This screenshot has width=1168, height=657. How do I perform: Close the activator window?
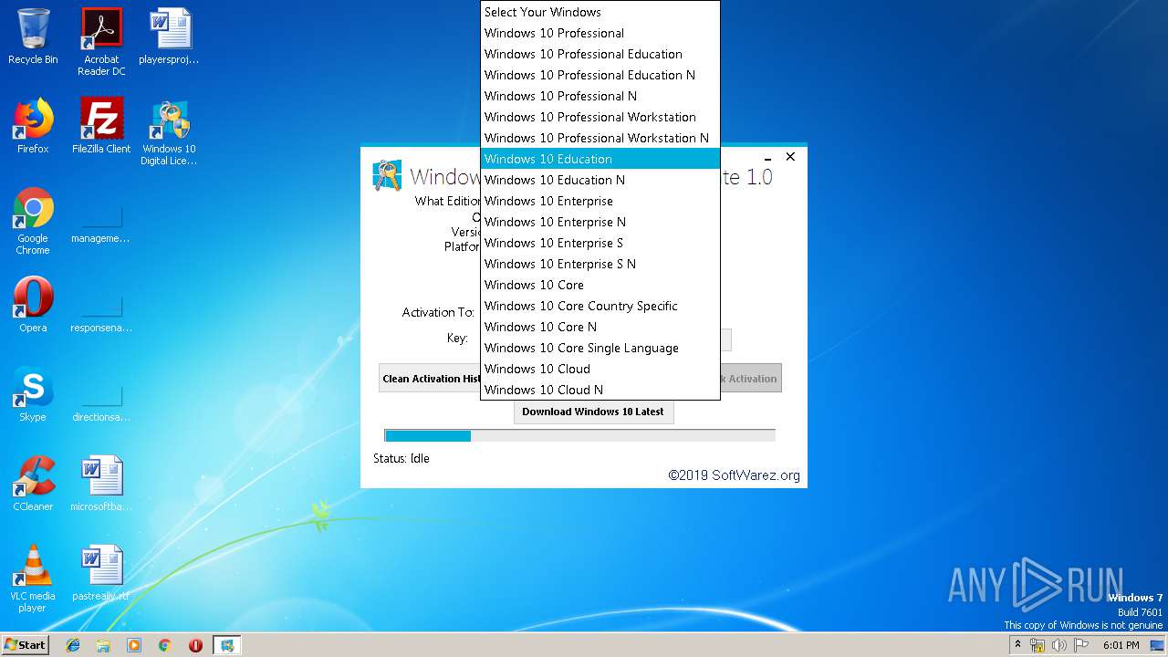pyautogui.click(x=790, y=157)
